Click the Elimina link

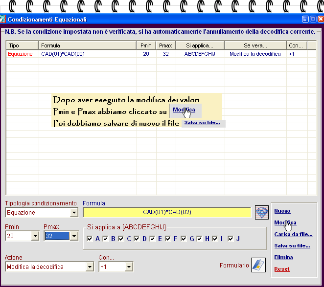(283, 258)
